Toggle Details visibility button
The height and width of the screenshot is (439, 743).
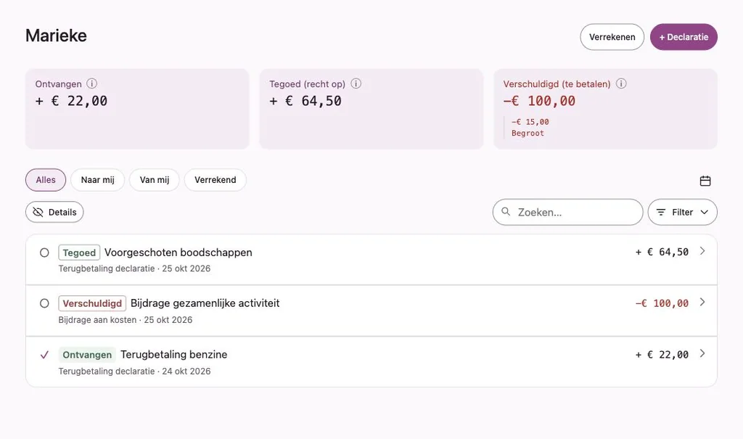(54, 212)
